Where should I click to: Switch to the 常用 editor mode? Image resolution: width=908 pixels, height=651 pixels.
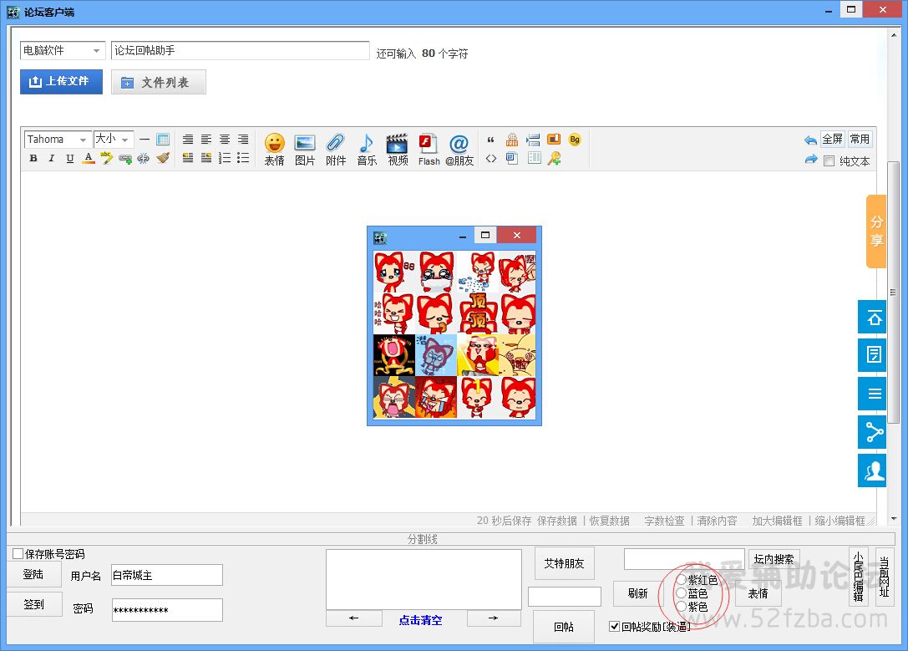click(x=860, y=139)
